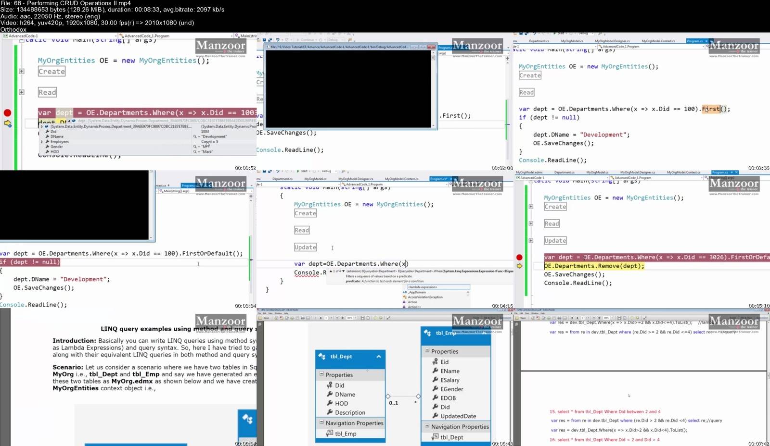Screen dimensions: 770x446
Task: Click the collapsed Update region in 00:04:16 frame
Action: 305,247
